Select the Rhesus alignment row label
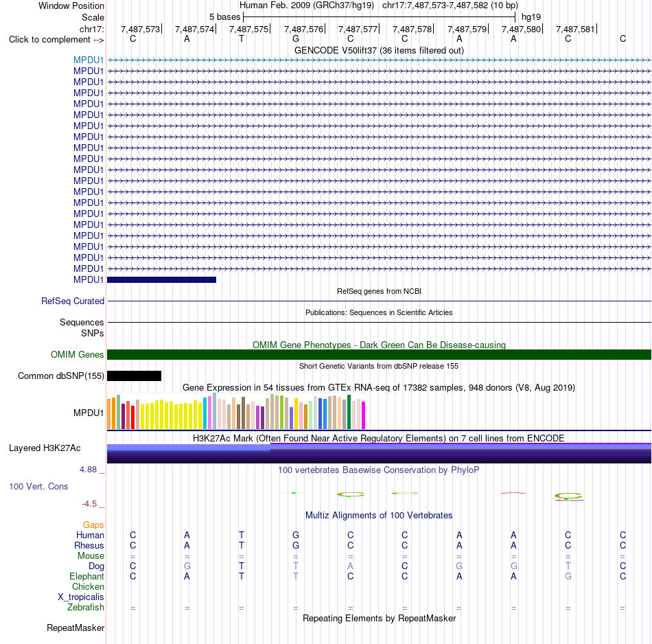This screenshot has height=644, width=652. 89,545
